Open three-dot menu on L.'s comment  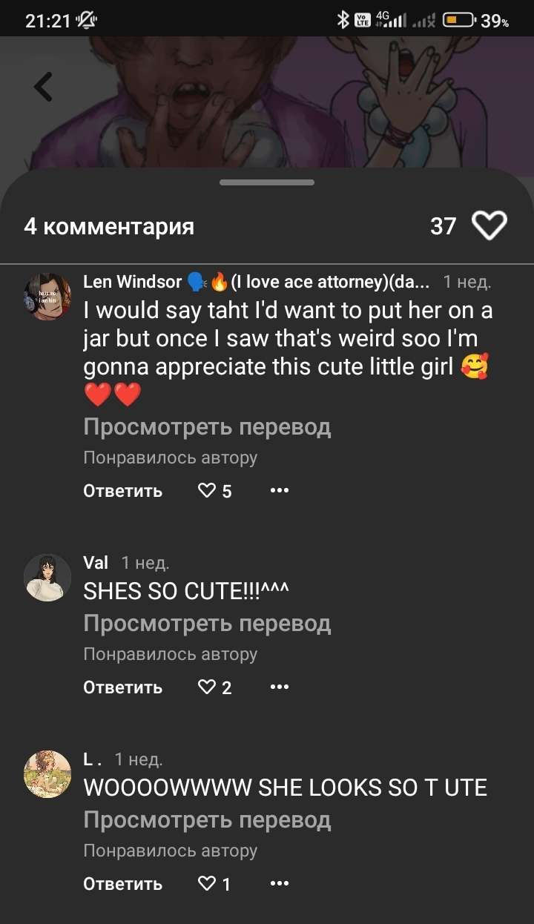click(x=279, y=884)
